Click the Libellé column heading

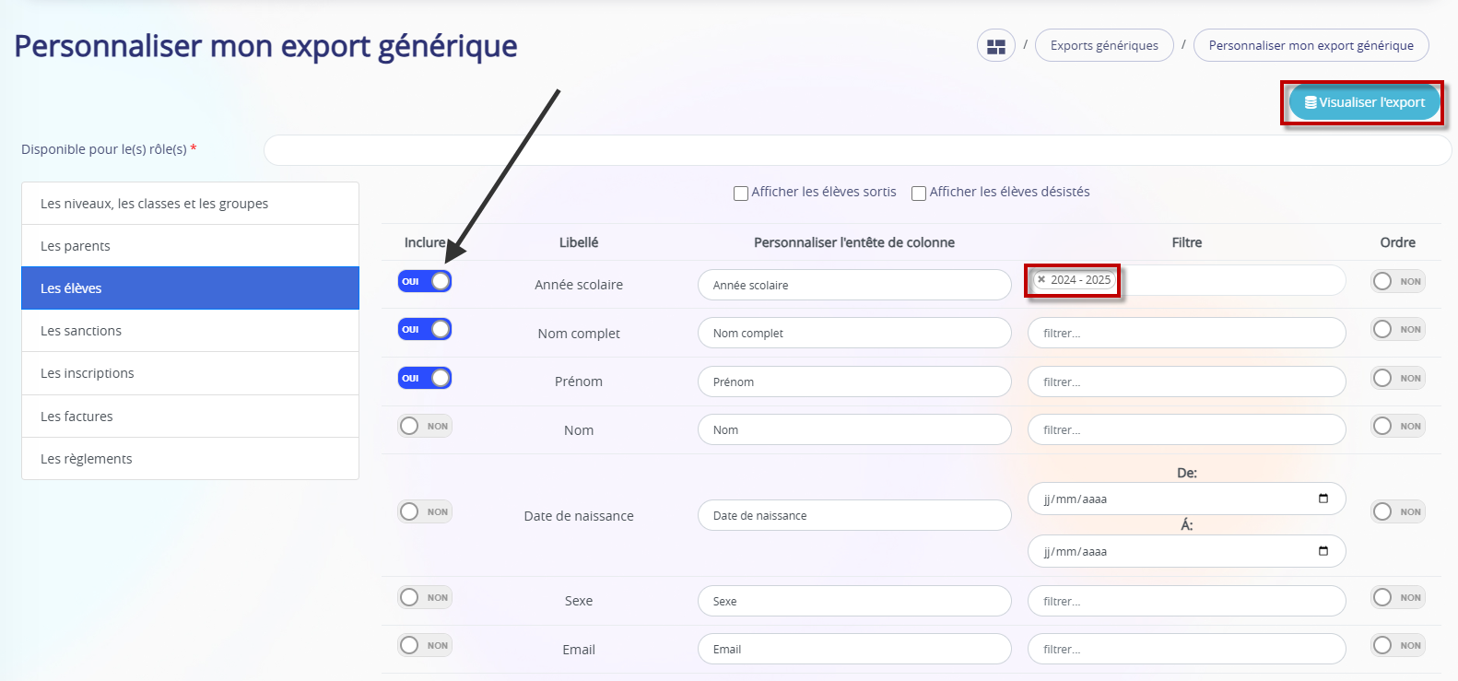(579, 242)
